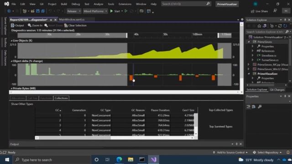The height and width of the screenshot is (164, 292).
Task: Click the Live Share icon
Action: (252, 11)
